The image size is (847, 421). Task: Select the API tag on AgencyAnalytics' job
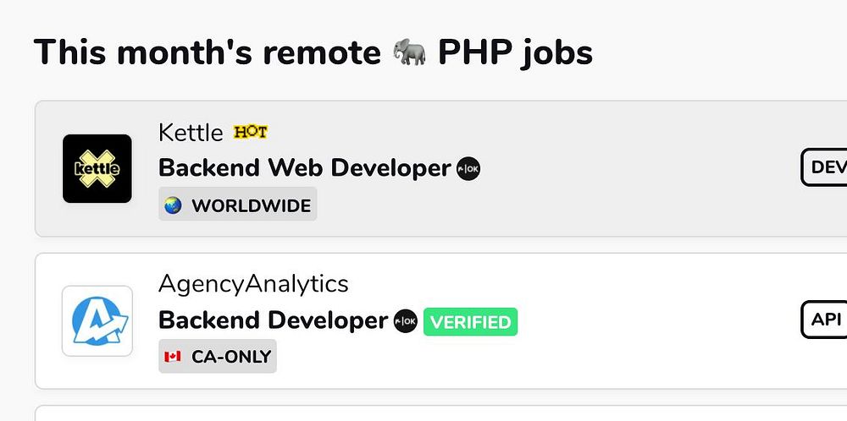coord(825,320)
